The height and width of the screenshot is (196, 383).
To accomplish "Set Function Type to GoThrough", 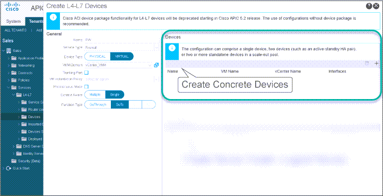I will click(x=98, y=104).
